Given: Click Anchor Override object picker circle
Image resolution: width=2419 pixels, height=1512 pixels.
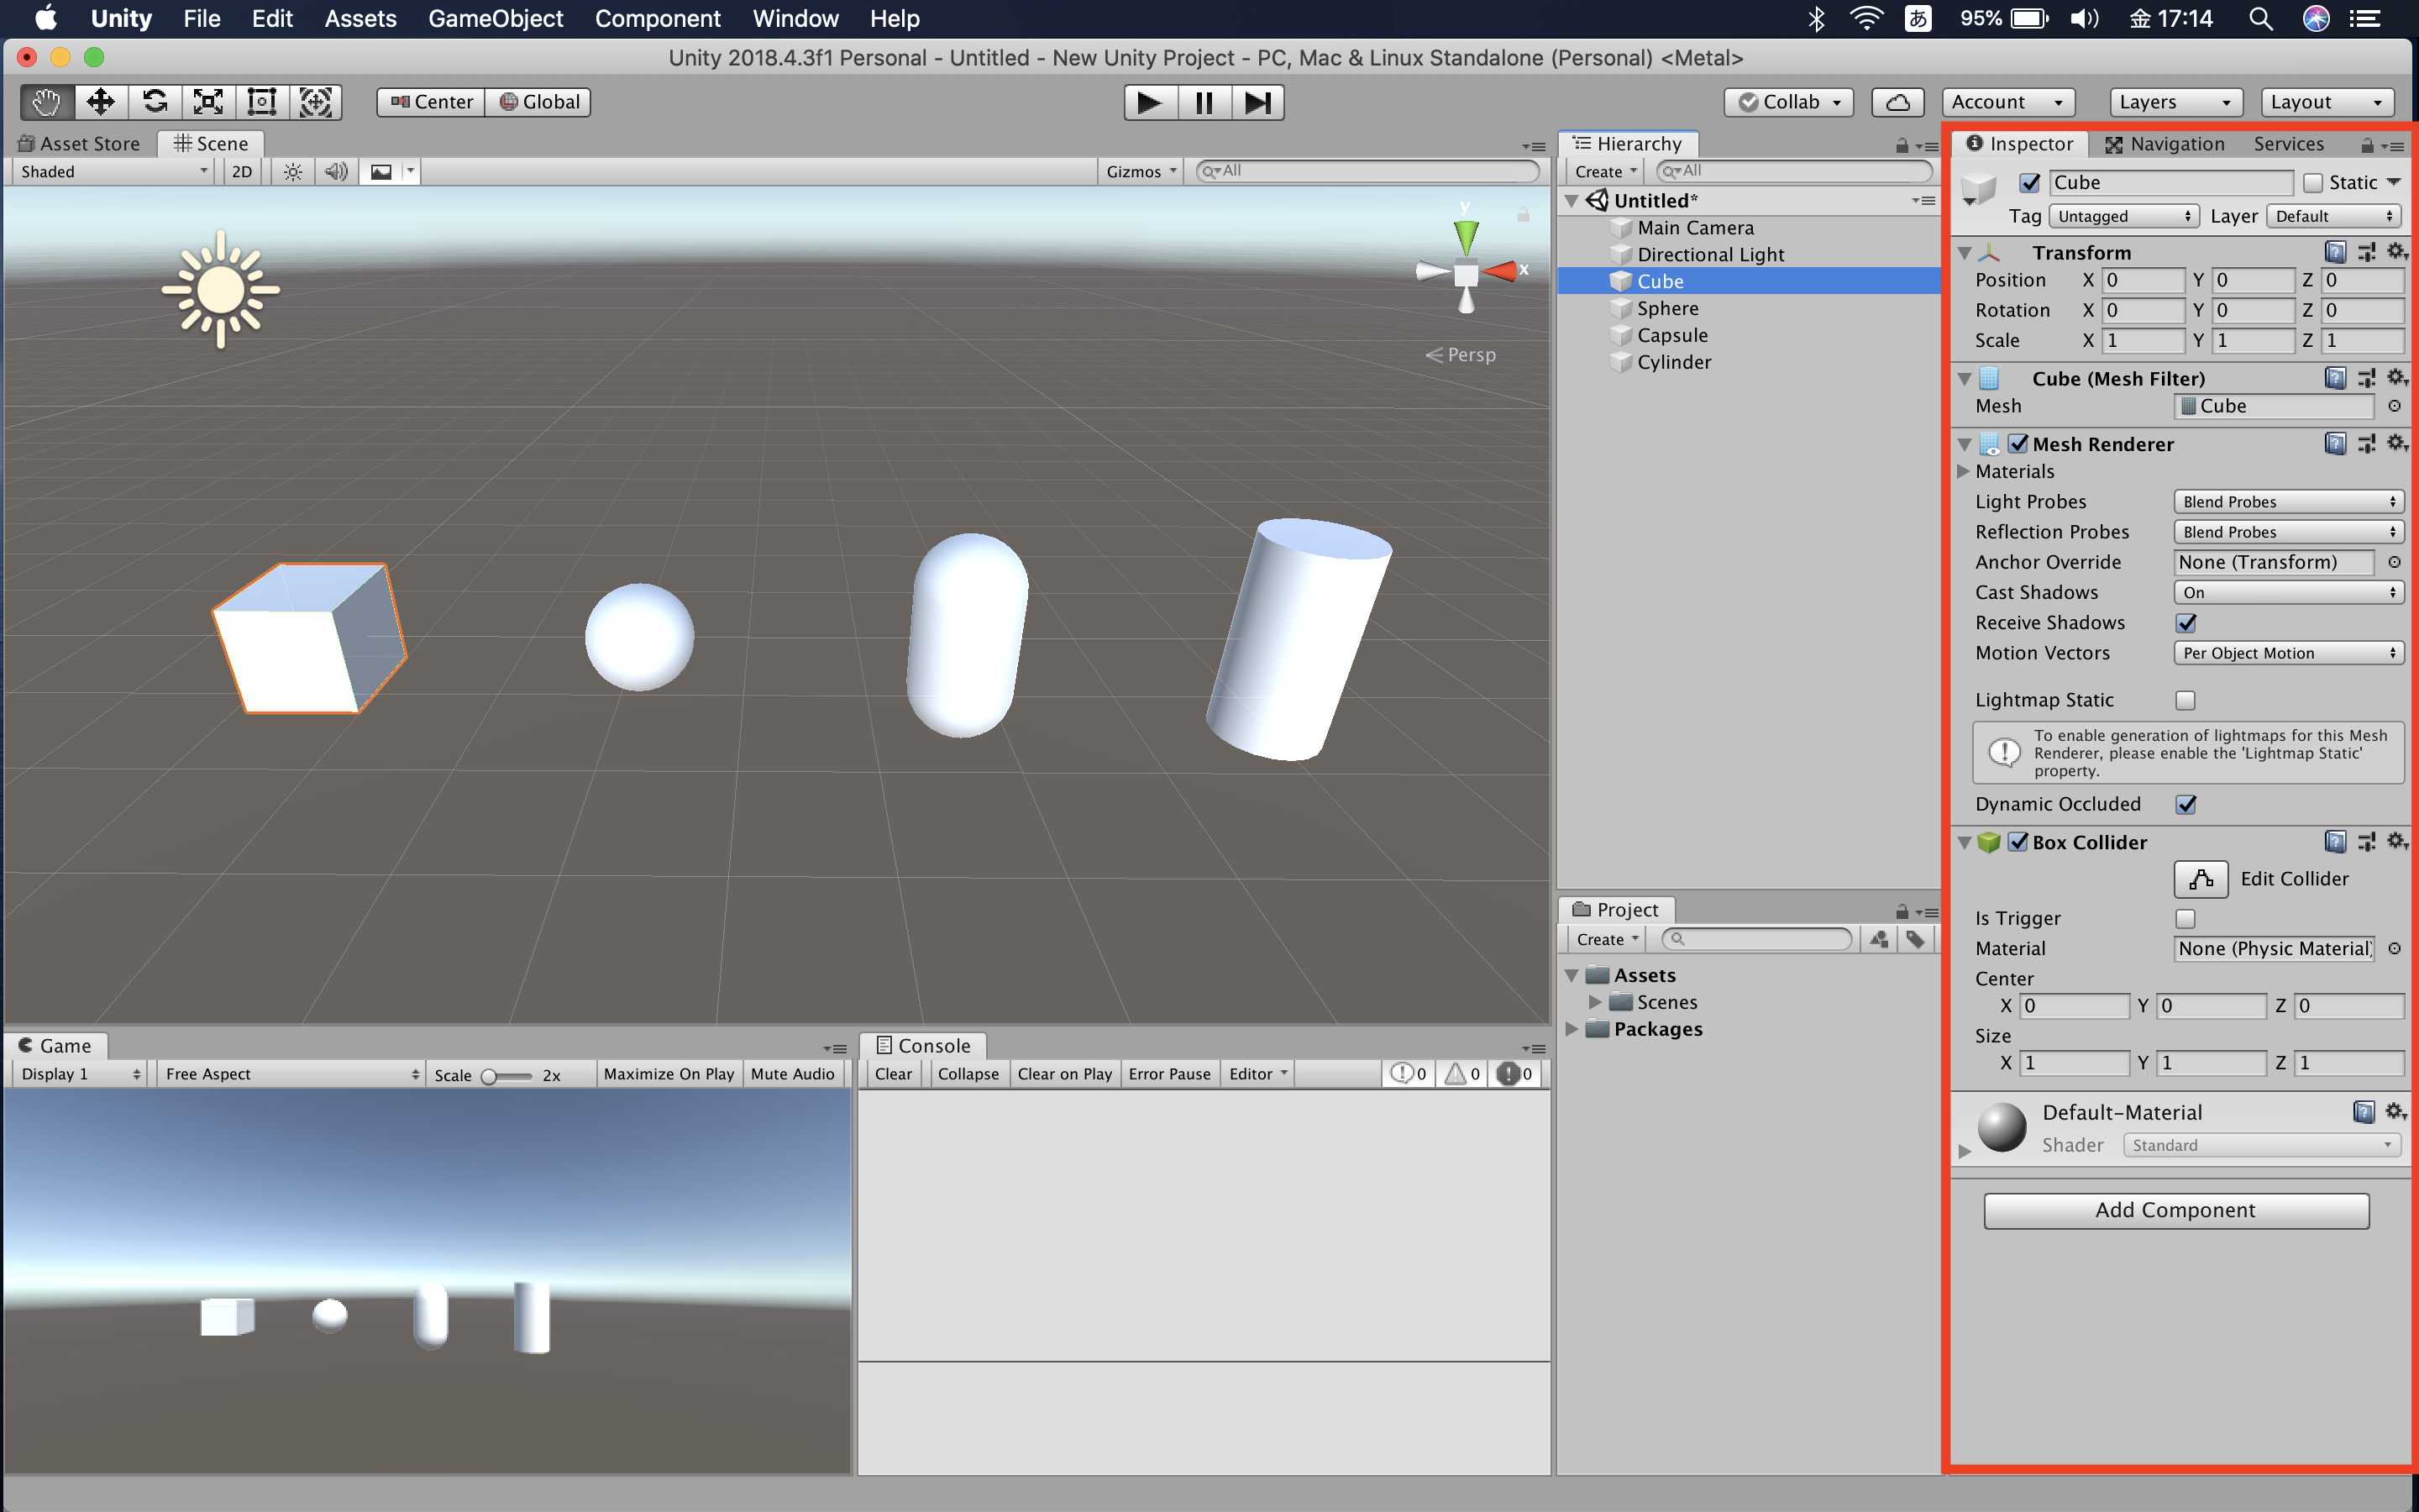Looking at the screenshot, I should pos(2394,562).
